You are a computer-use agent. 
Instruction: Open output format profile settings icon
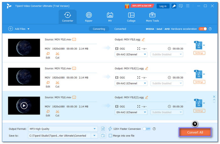point(103,129)
